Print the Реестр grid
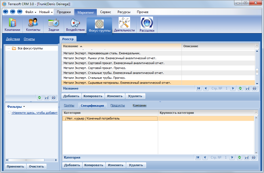Screen dimensions: 264x173 click(x=254, y=88)
